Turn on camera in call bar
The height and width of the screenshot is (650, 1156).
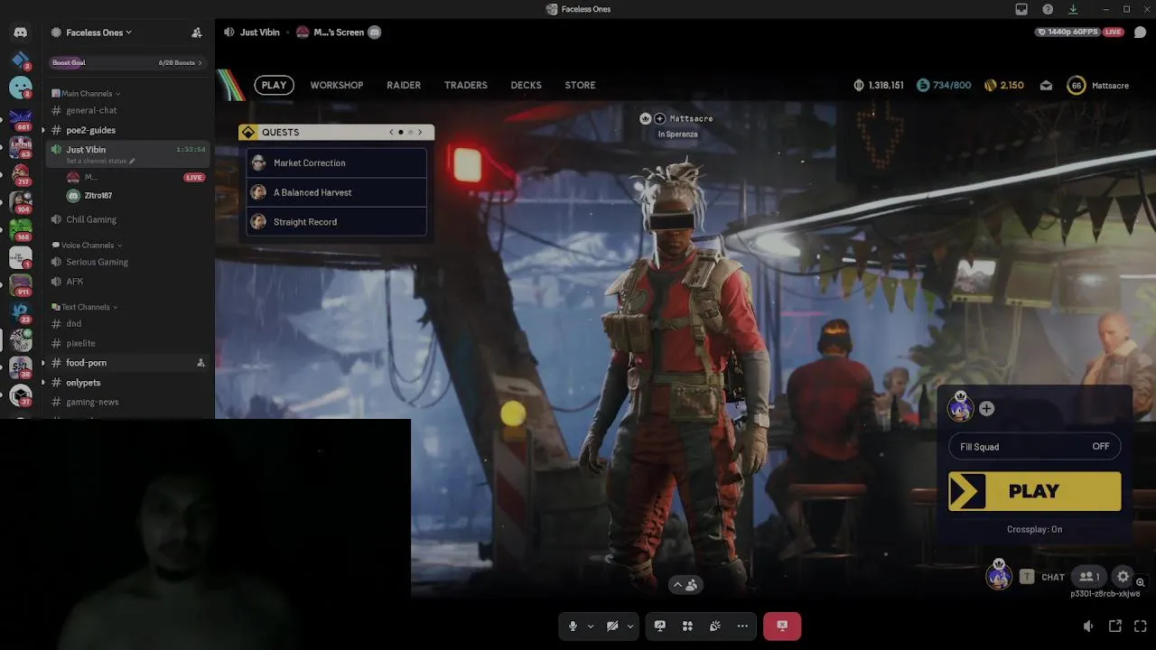[612, 626]
